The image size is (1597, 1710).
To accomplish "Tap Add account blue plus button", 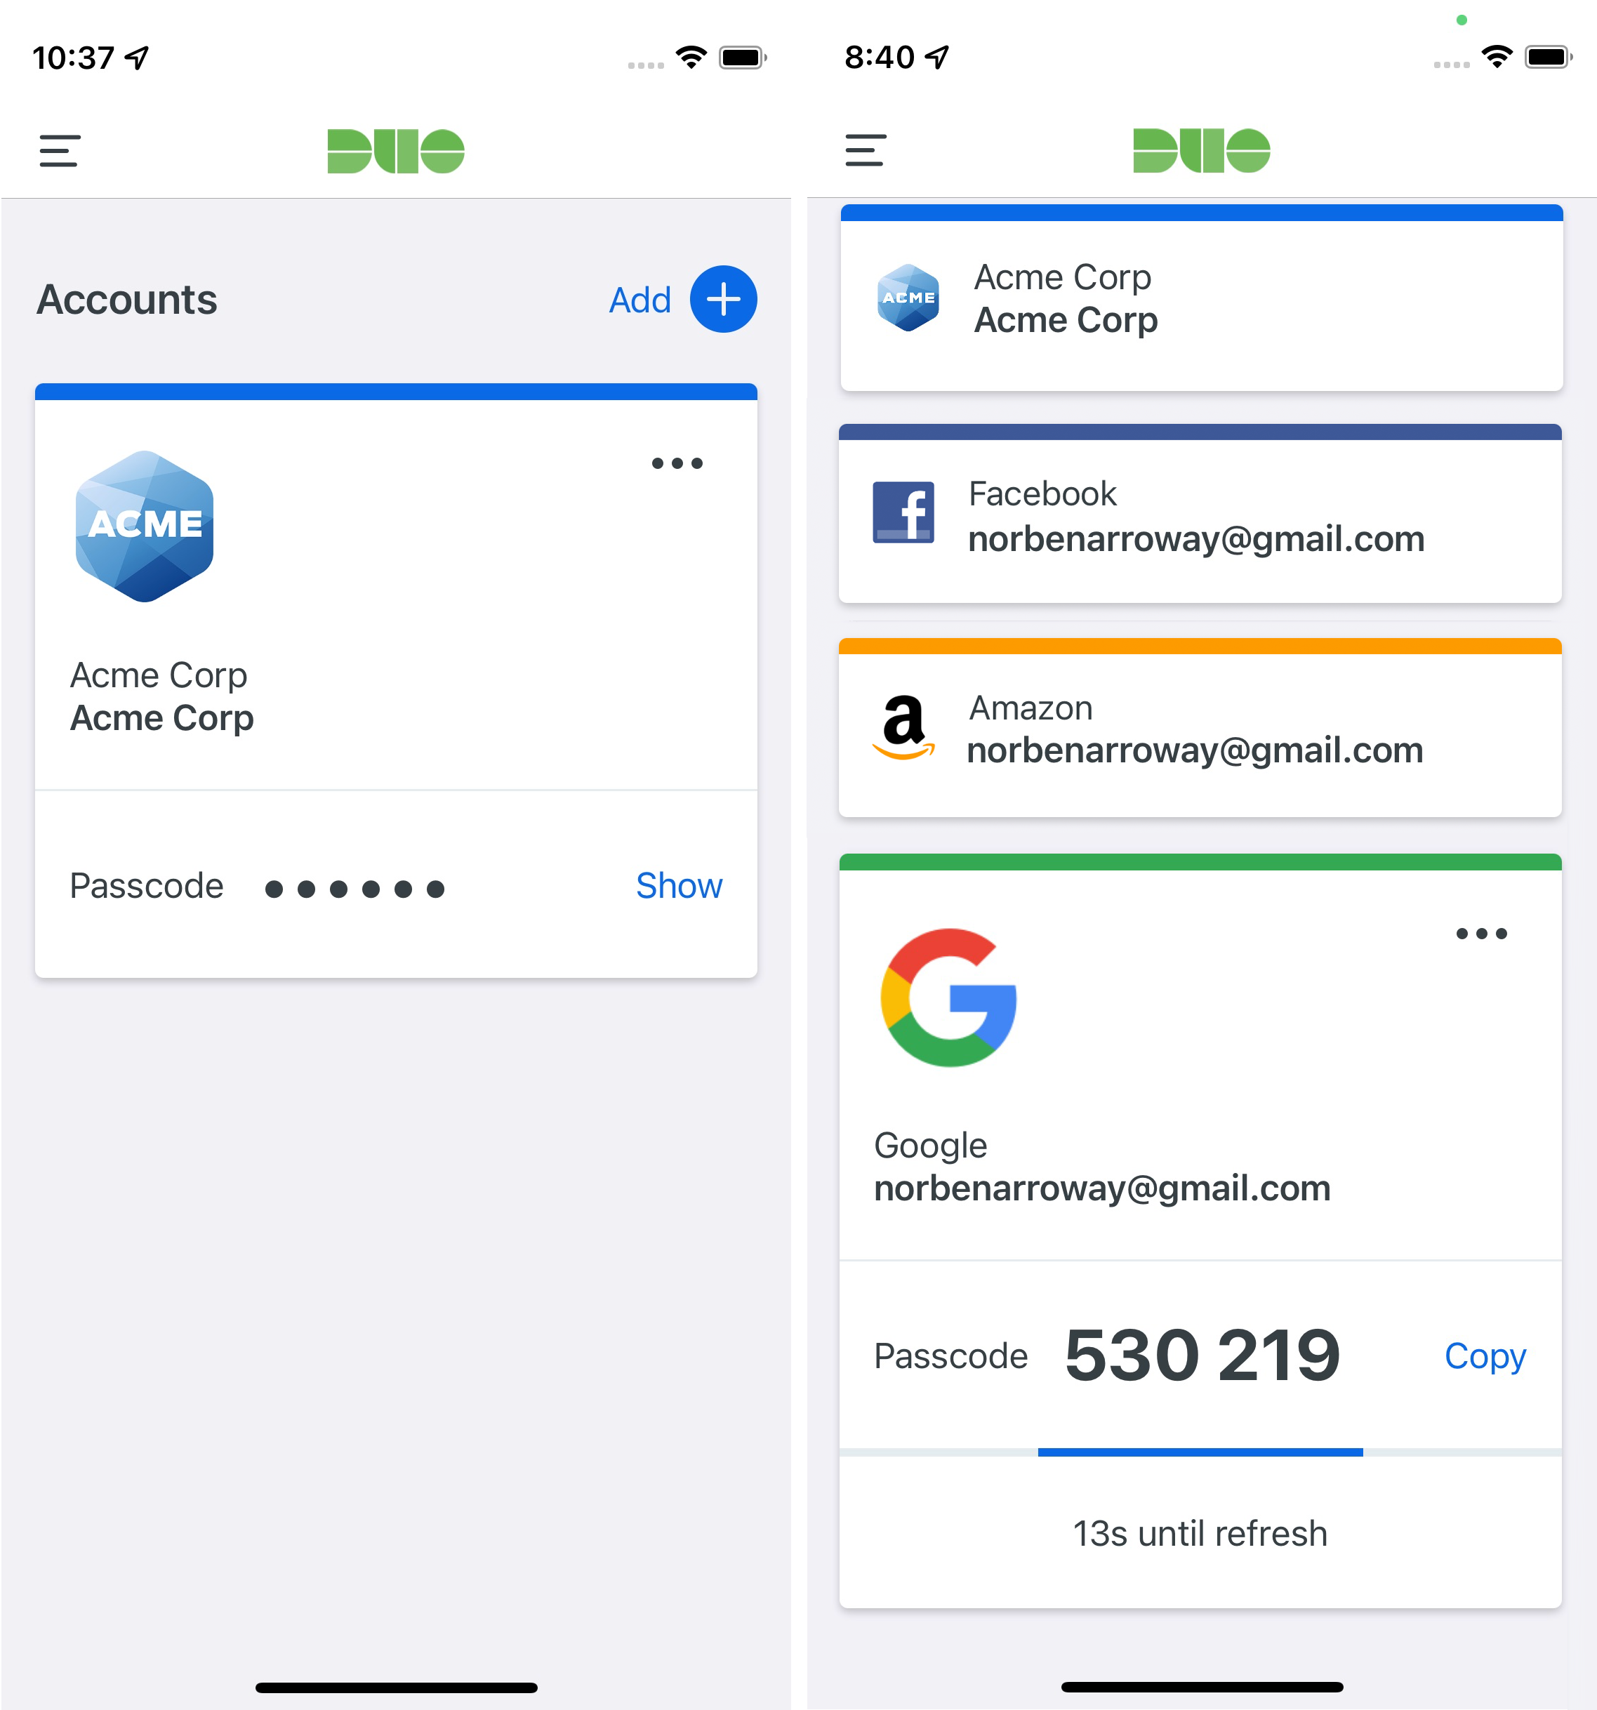I will point(724,299).
